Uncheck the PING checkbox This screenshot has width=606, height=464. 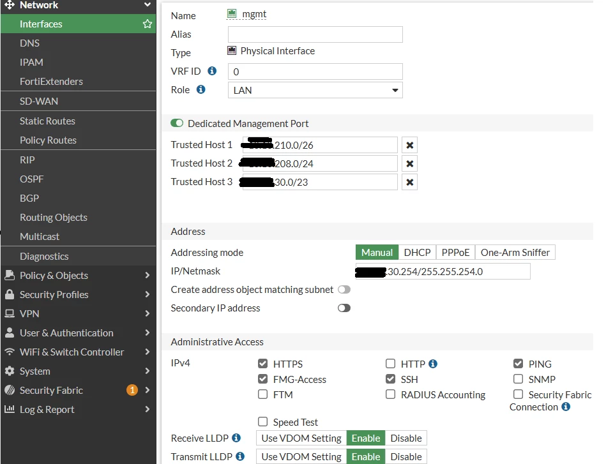519,364
